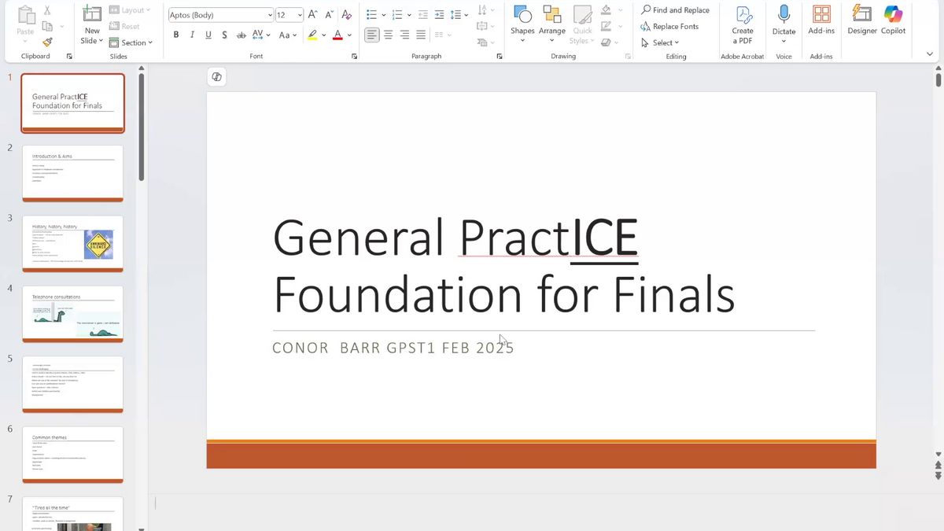Viewport: 944px width, 531px height.
Task: Decrease the list indent level
Action: tap(423, 15)
